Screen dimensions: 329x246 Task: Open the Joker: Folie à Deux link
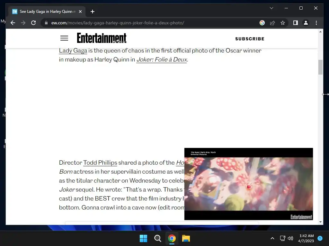pos(162,60)
